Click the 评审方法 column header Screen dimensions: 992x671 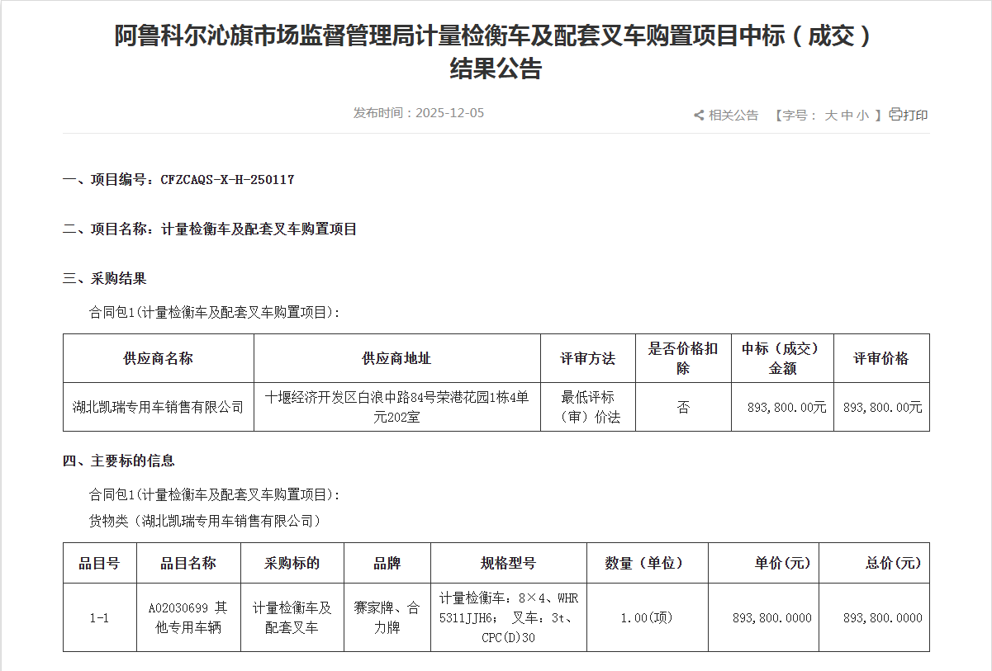[x=587, y=358]
